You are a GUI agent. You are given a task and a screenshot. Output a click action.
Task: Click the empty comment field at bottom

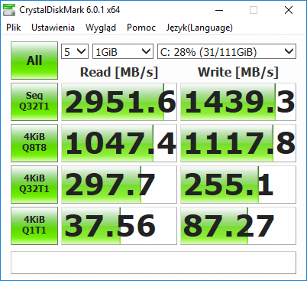point(153,263)
